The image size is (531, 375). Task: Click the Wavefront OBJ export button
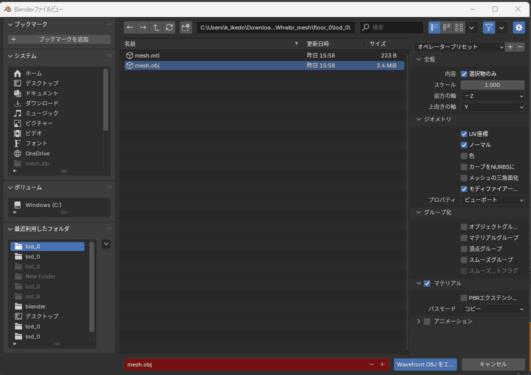(425, 364)
